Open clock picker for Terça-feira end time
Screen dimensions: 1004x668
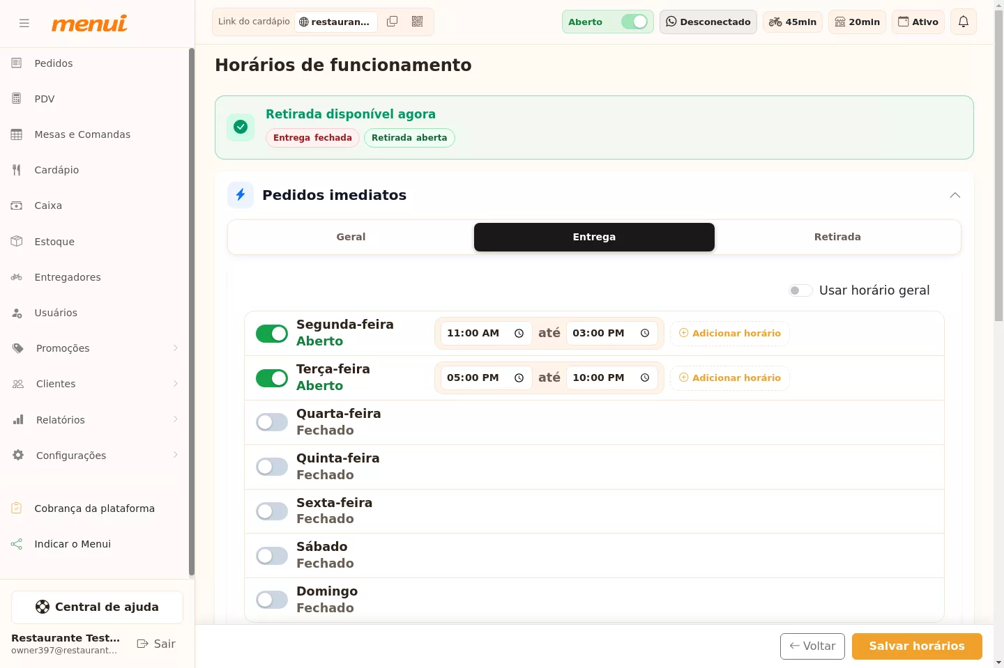645,378
